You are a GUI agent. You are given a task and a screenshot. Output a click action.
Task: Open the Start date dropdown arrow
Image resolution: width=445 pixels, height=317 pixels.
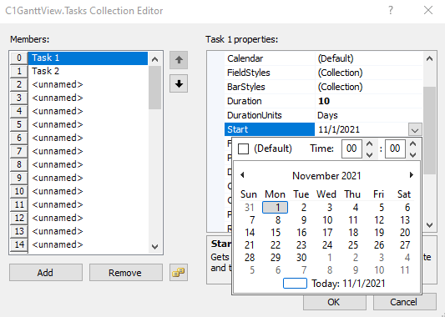pyautogui.click(x=415, y=129)
